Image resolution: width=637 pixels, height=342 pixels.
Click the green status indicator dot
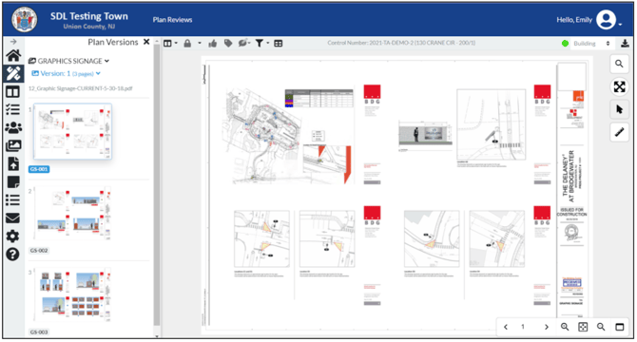(565, 44)
